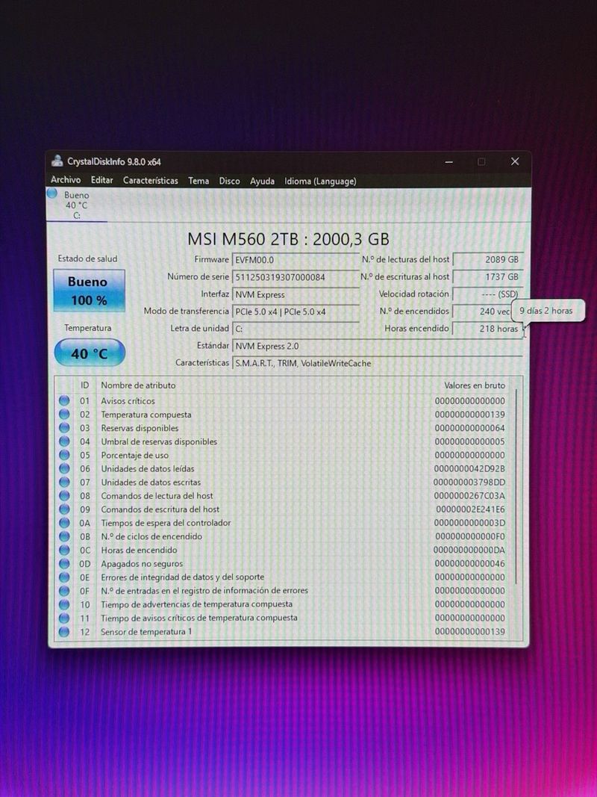Screen dimensions: 597x797
Task: Open the Disco menu
Action: tap(229, 181)
